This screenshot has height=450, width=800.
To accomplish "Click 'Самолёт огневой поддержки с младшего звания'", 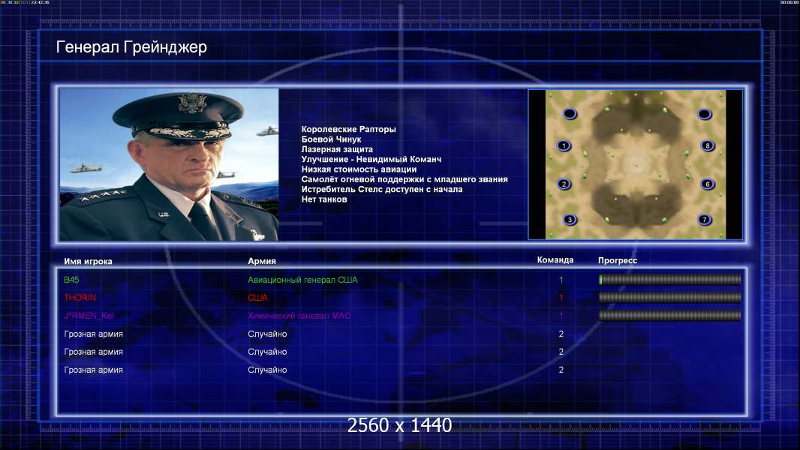I will (405, 179).
